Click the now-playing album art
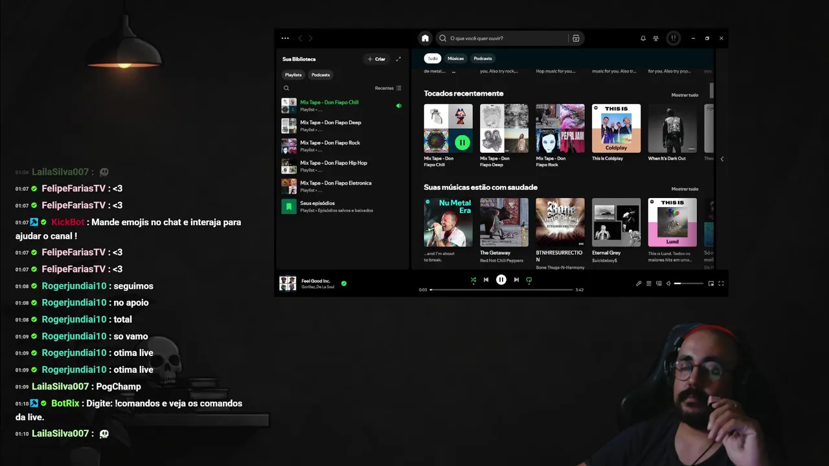Viewport: 829px width, 466px height. pos(288,283)
